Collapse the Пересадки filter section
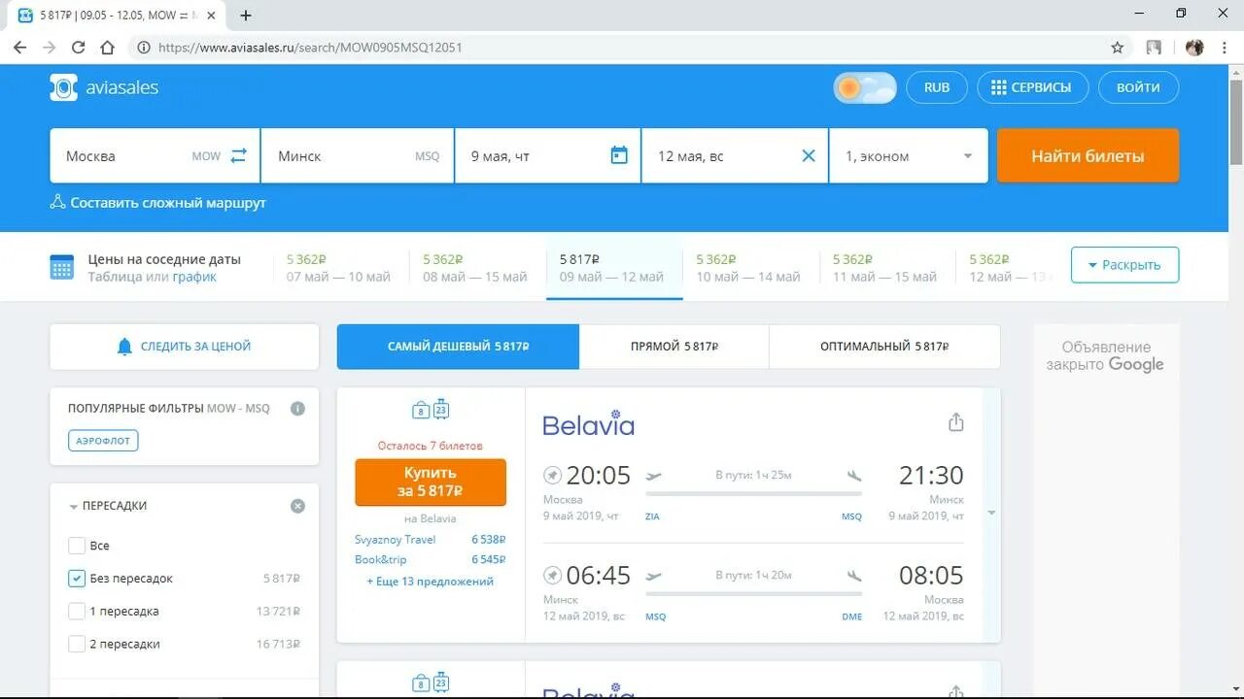 [x=74, y=507]
